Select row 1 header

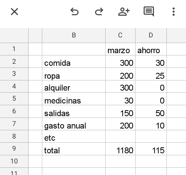pos(14,49)
